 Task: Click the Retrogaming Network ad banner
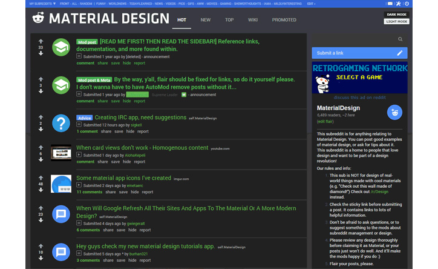[360, 78]
